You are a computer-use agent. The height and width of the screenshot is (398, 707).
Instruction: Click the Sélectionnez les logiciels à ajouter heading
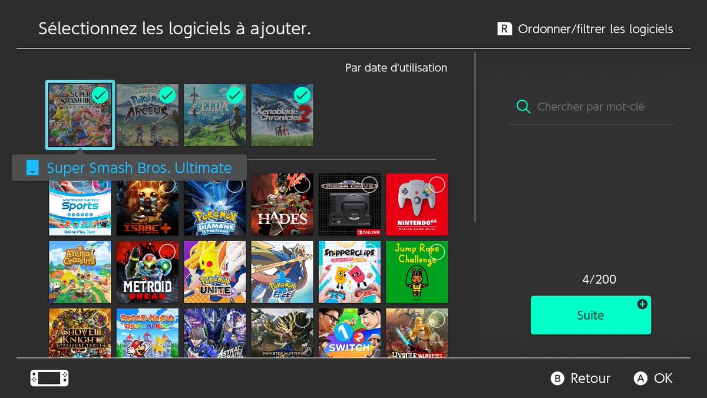(x=174, y=28)
